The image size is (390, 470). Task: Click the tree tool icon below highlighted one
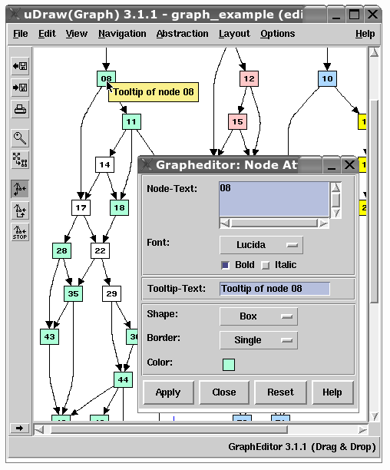coord(20,210)
